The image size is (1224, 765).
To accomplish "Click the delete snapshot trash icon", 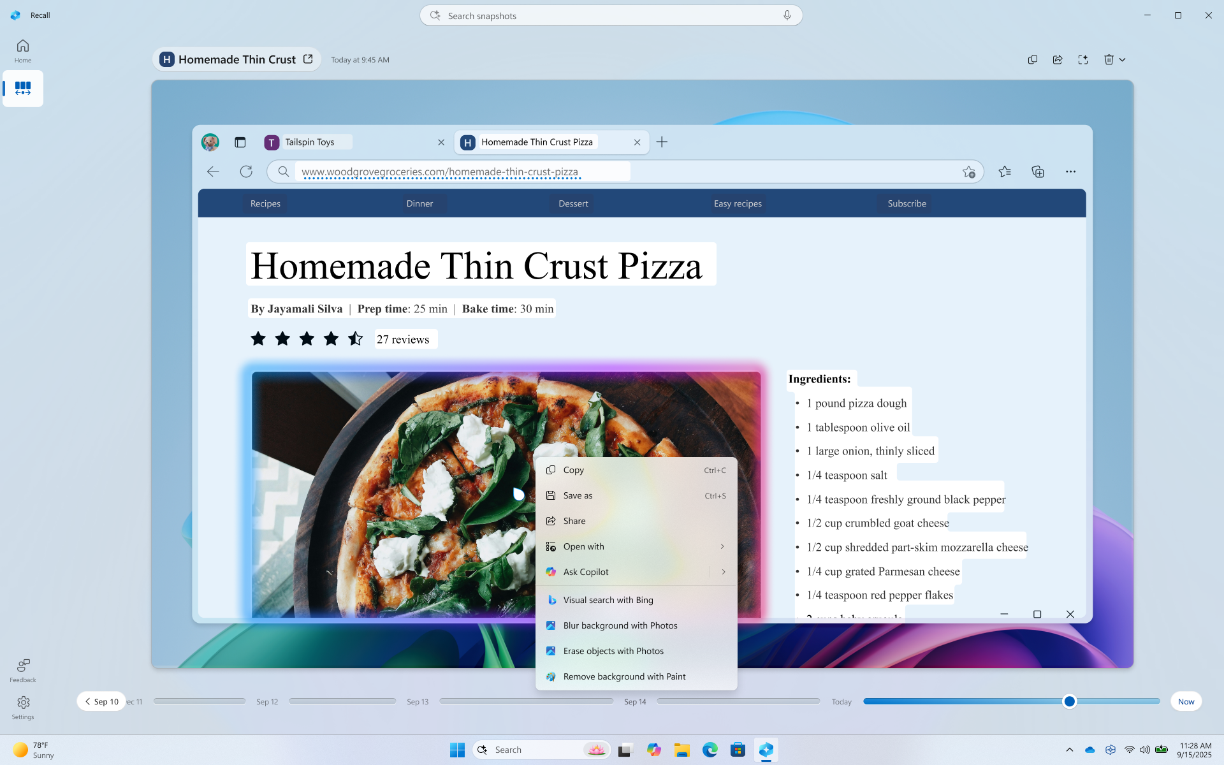I will 1109,59.
